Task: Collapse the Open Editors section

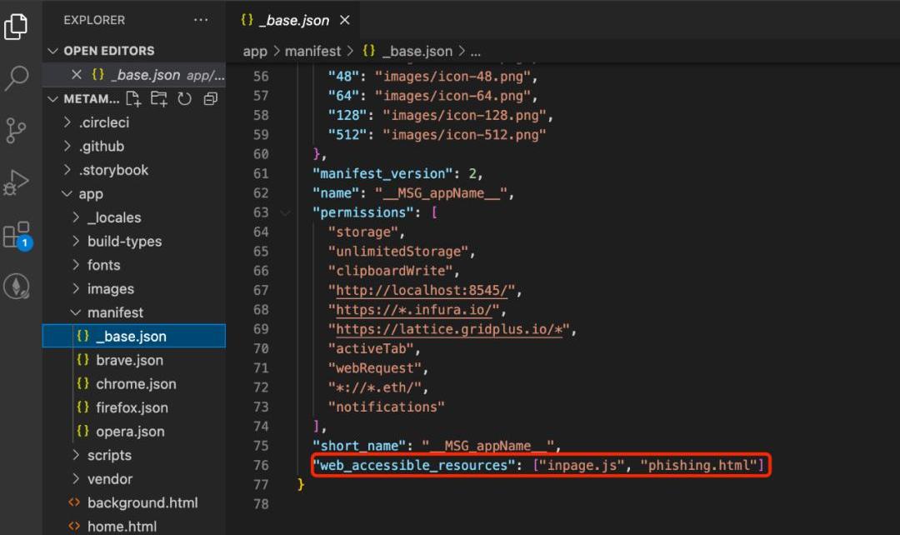Action: pos(52,51)
